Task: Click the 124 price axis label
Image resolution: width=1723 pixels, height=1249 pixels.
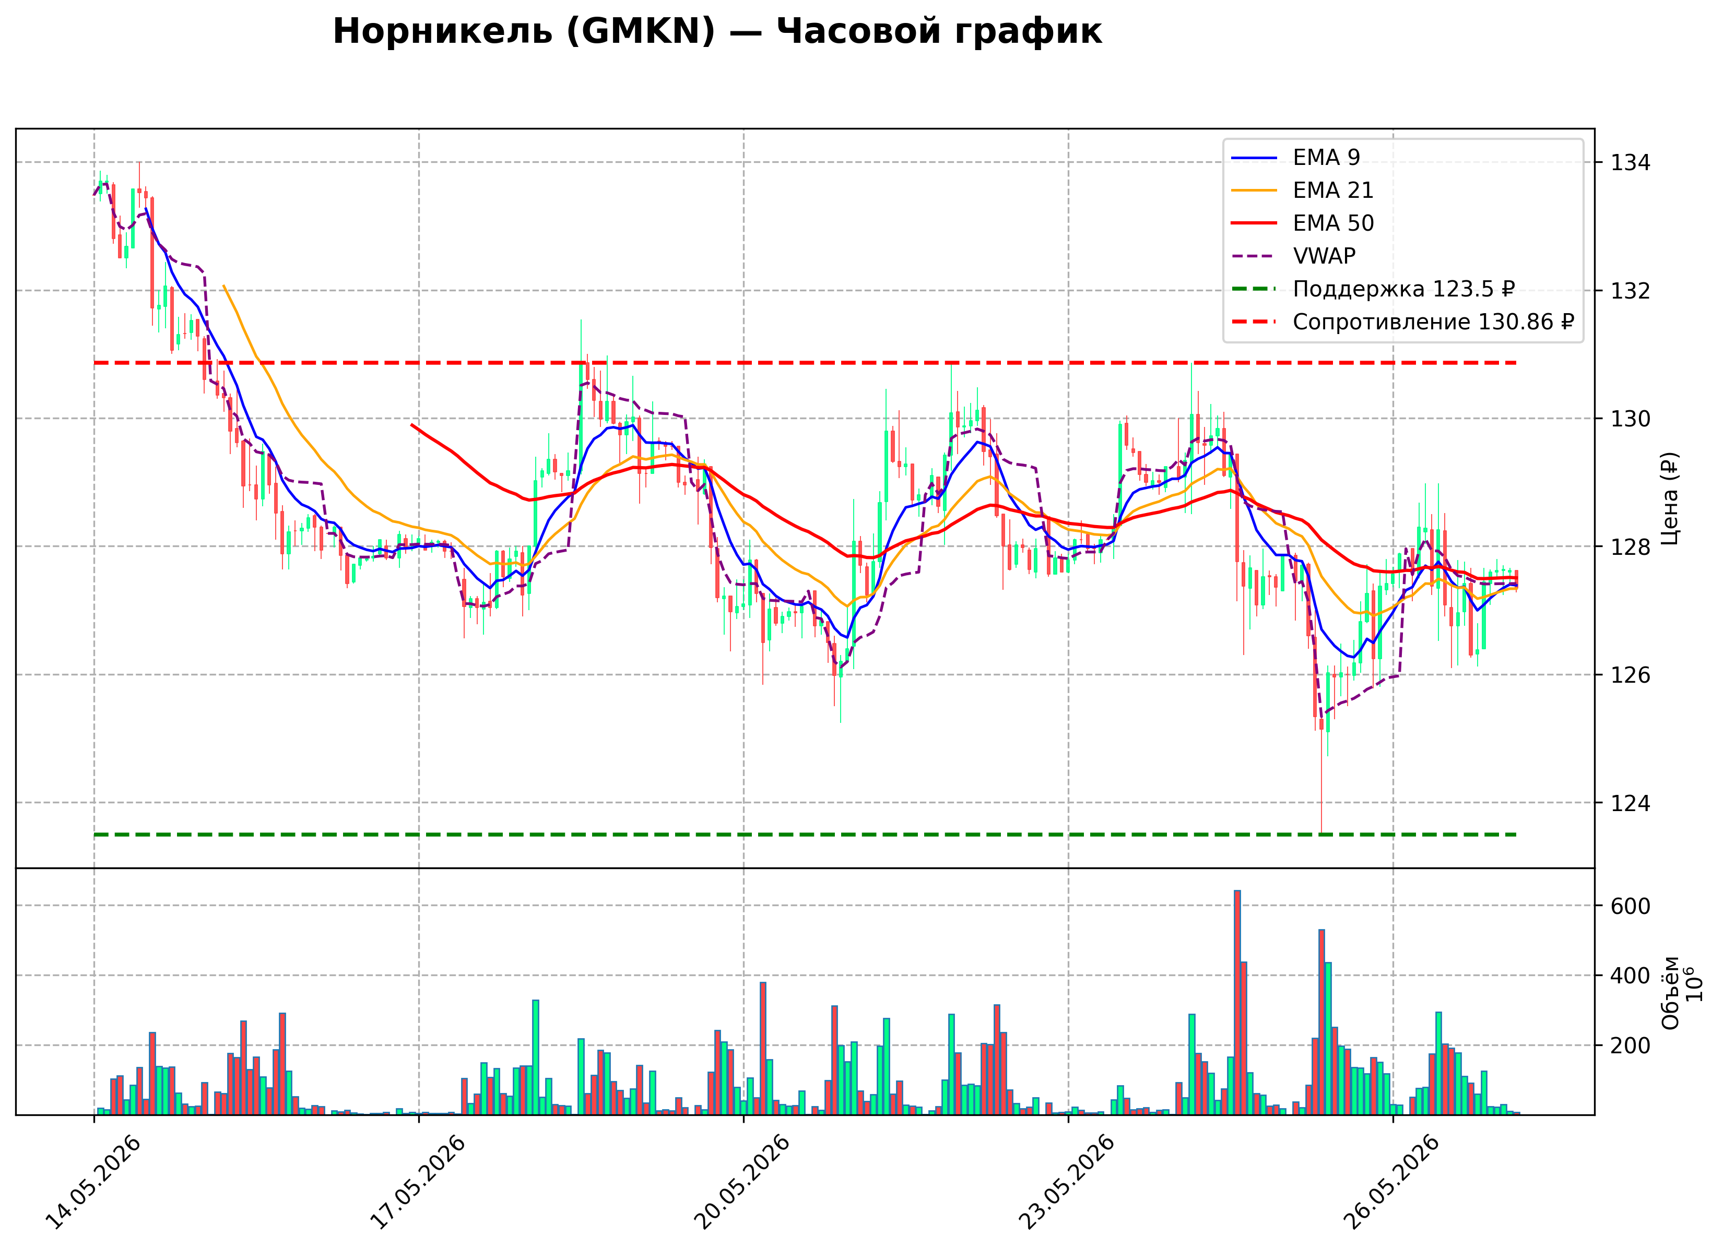Action: click(x=1631, y=803)
